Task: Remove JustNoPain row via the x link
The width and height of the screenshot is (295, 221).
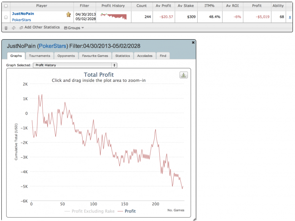Action: coord(290,17)
